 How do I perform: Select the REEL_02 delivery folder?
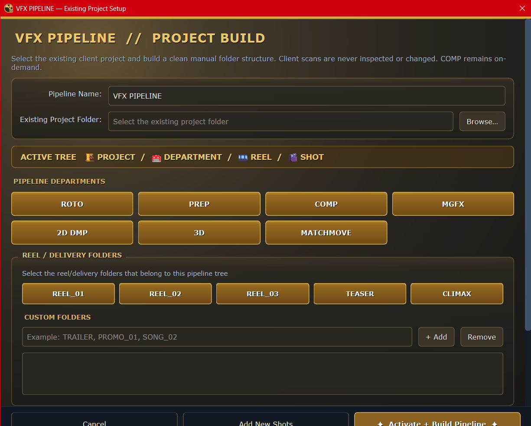[166, 294]
